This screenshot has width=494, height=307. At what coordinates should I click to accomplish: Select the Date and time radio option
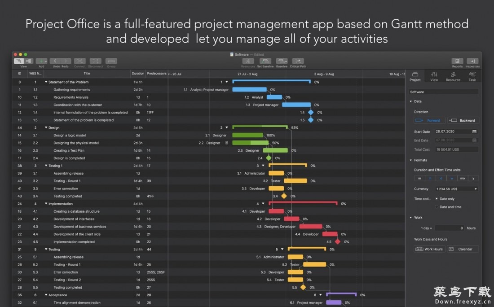(437, 207)
